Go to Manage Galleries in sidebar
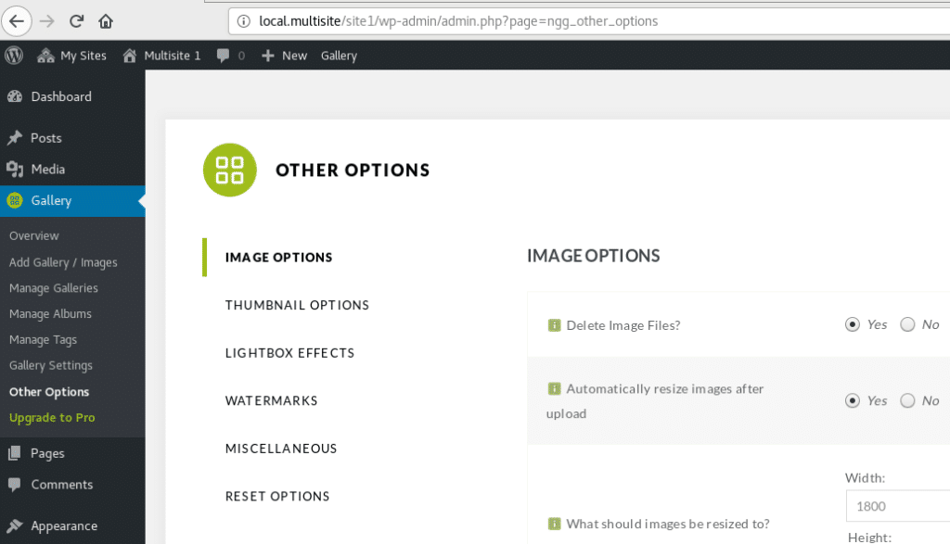950x544 pixels. click(54, 288)
